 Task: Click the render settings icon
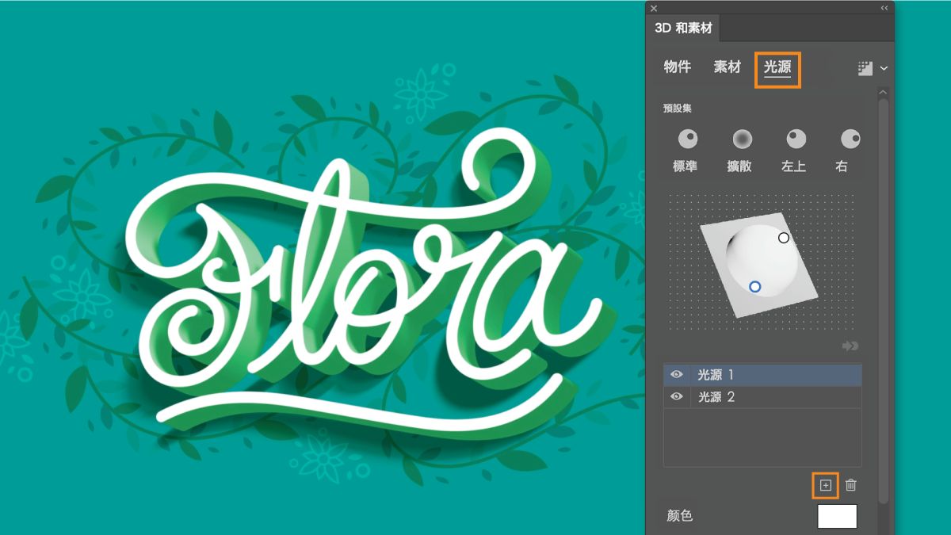865,69
